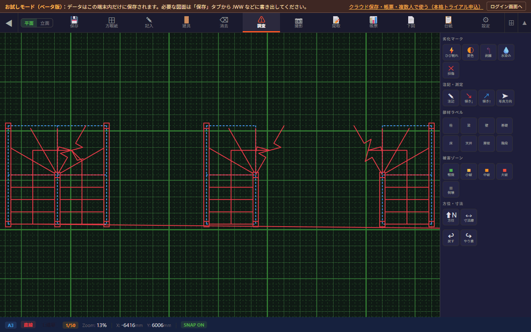The height and width of the screenshot is (332, 531).
Task: Open the A3 paper size selector
Action: point(11,325)
